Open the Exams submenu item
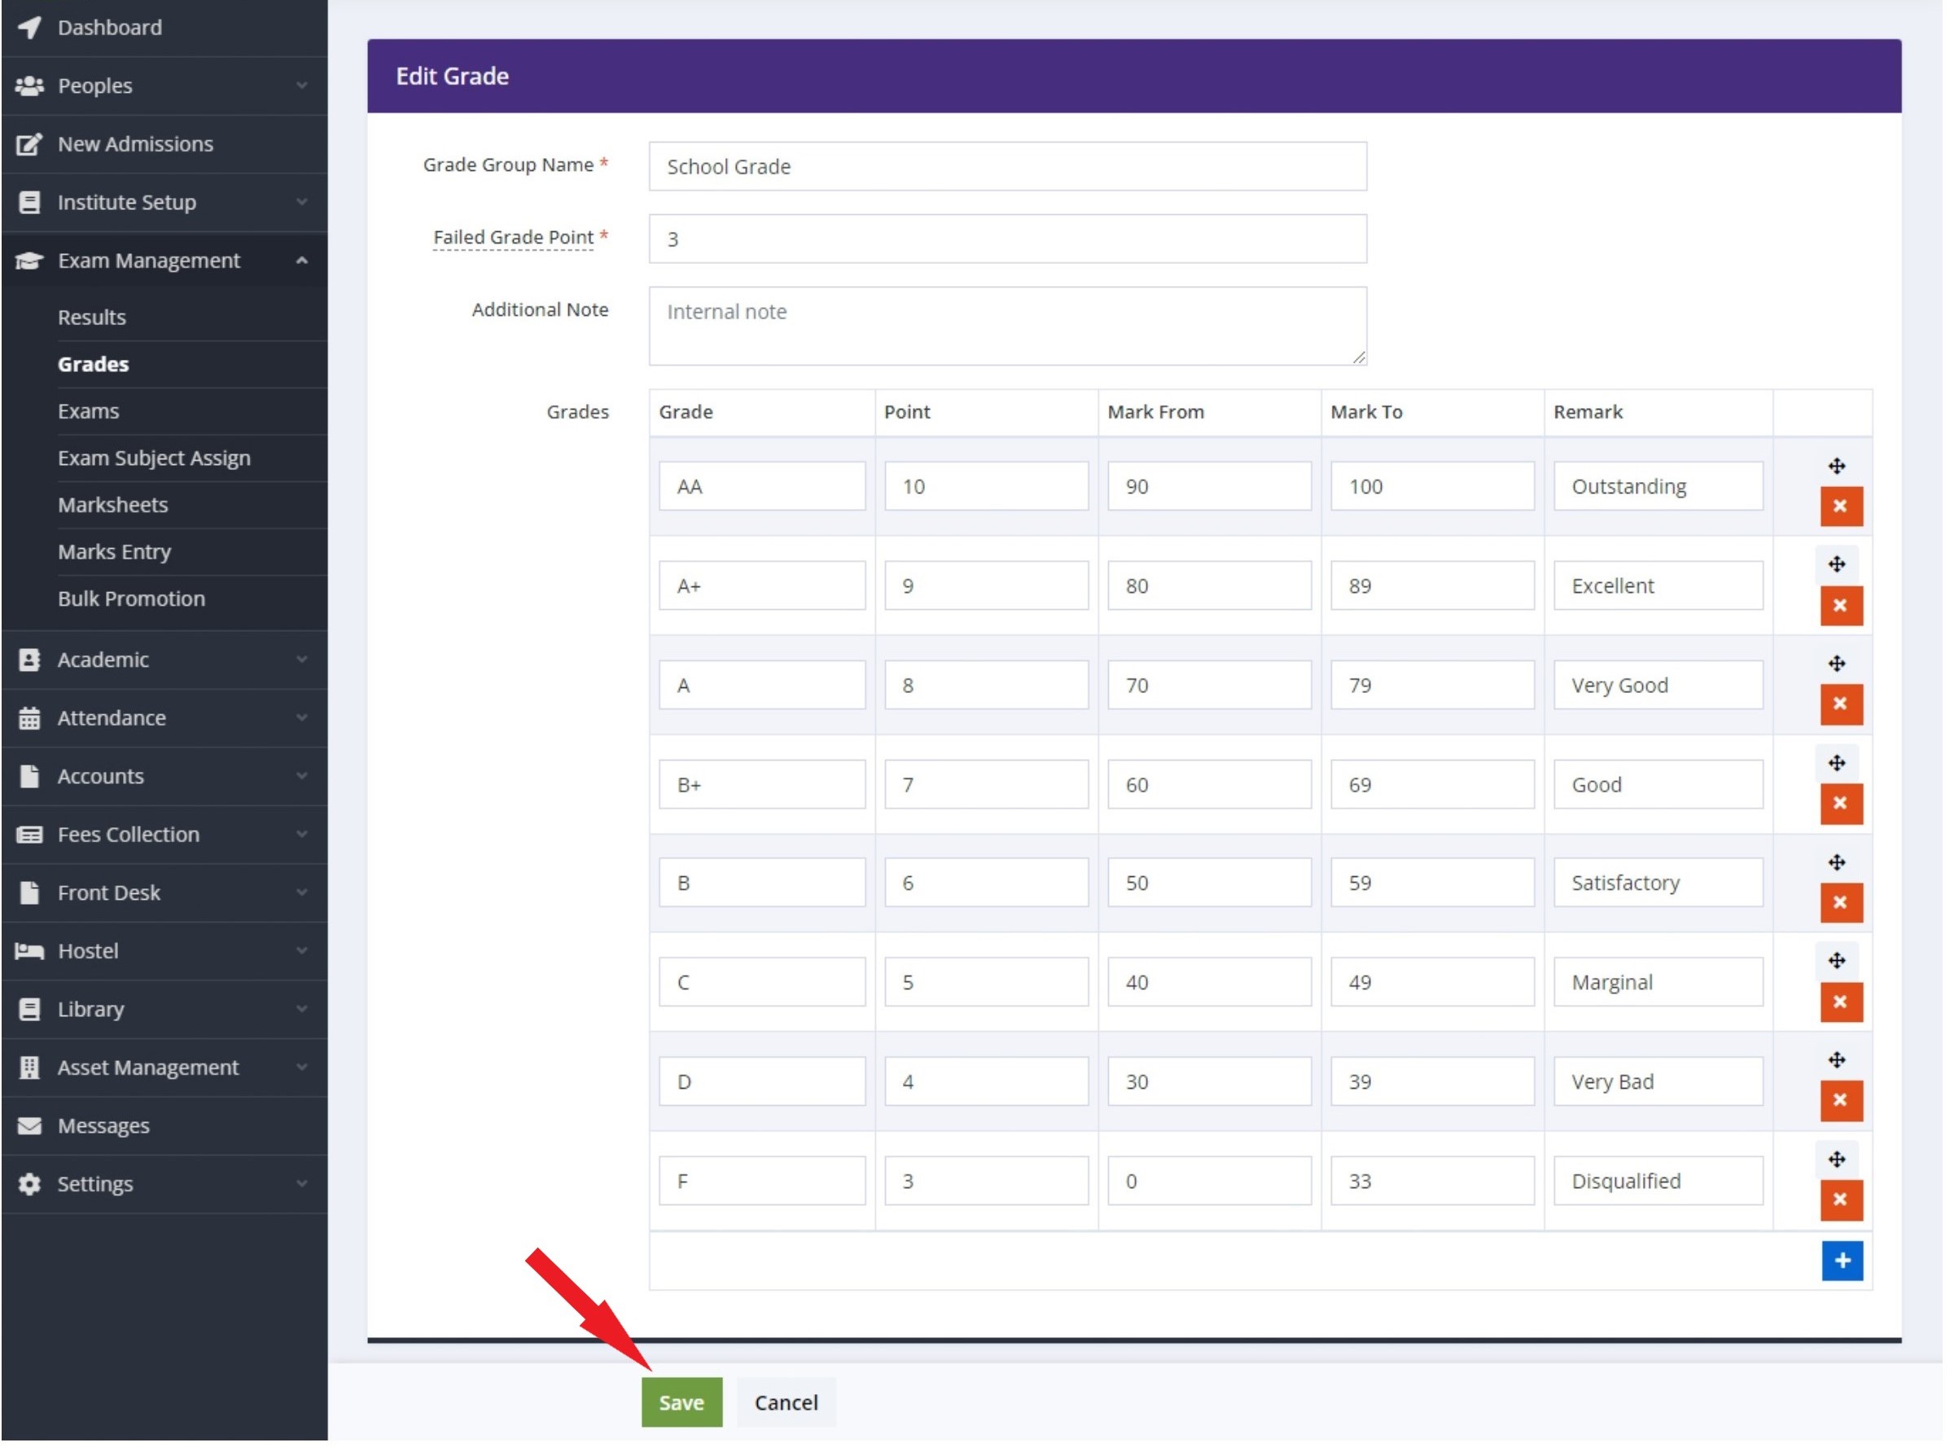1954x1447 pixels. [89, 413]
